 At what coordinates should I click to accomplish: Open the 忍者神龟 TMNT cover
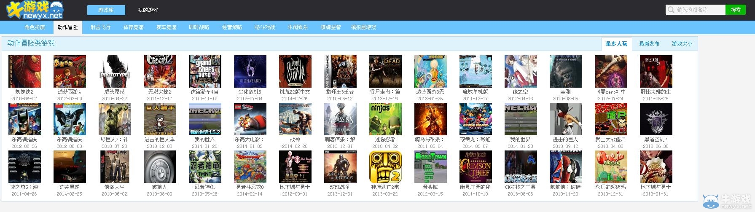pyautogui.click(x=205, y=166)
